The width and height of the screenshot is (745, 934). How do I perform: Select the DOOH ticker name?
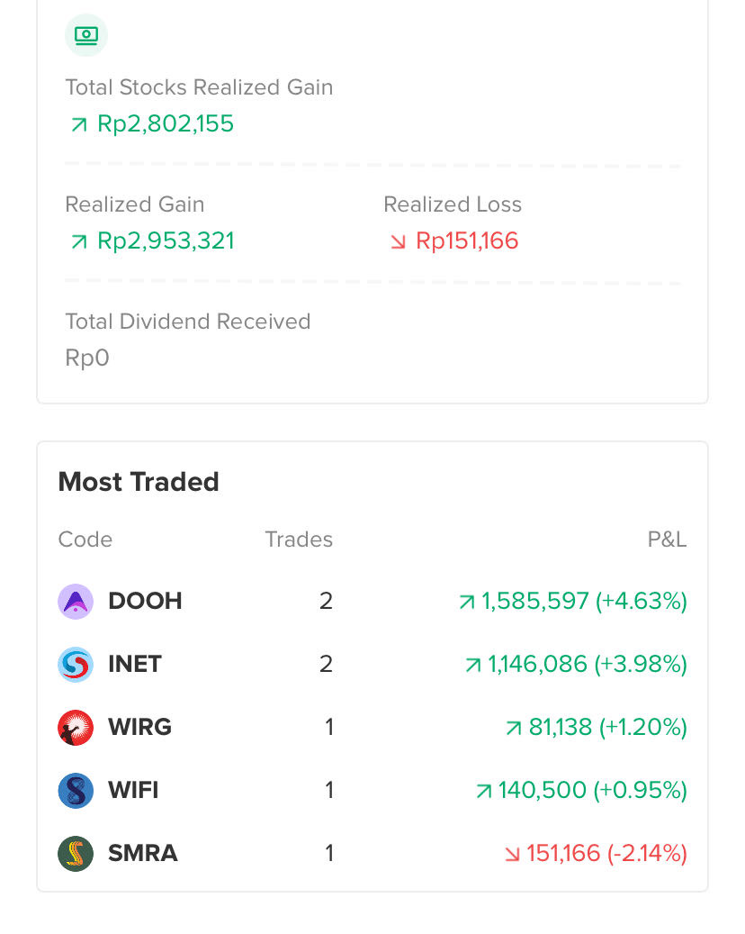pos(145,601)
